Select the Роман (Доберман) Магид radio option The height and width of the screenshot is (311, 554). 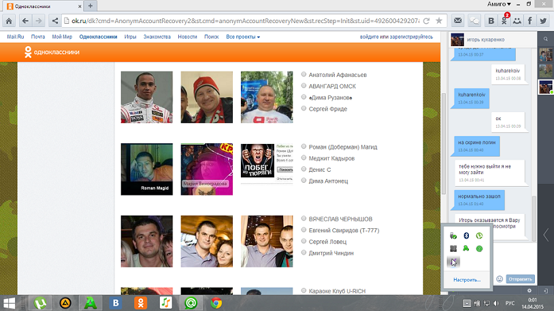tap(304, 146)
